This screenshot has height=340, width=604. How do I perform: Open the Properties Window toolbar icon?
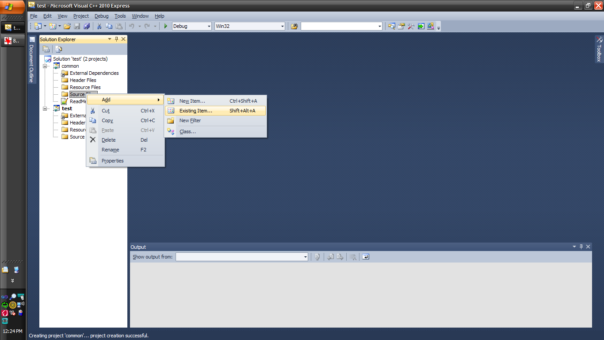pos(401,26)
